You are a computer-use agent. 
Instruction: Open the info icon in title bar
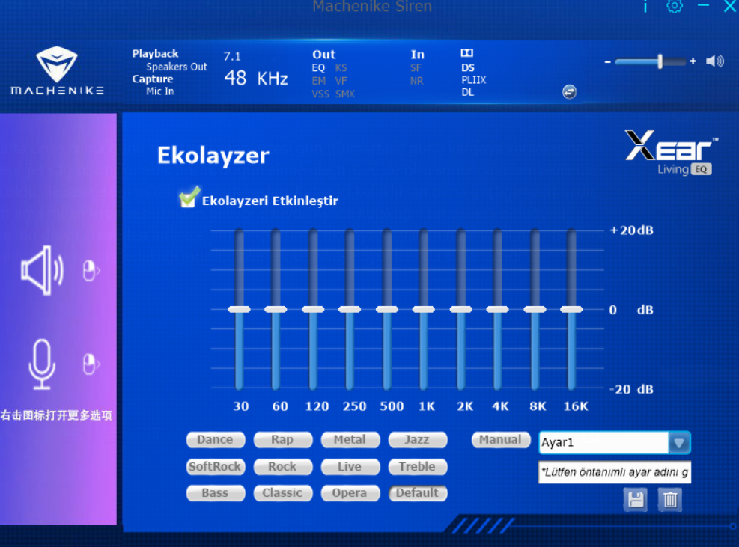pos(645,6)
